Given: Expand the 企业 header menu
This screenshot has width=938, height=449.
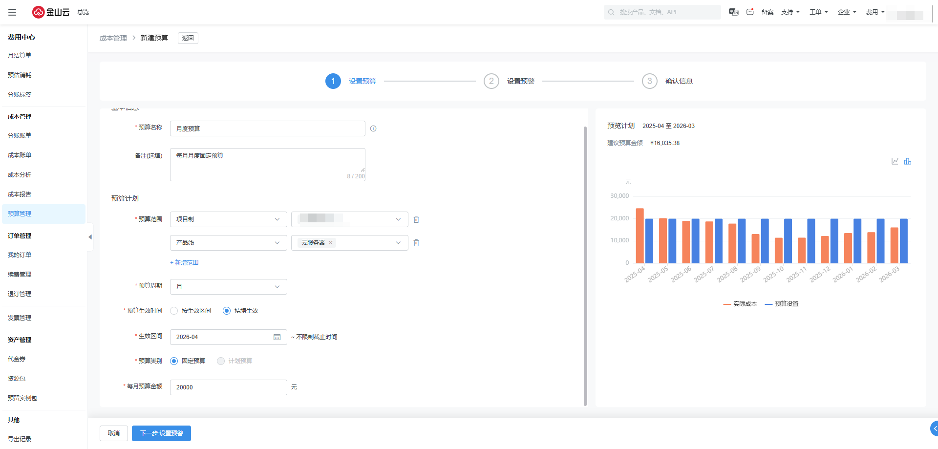Looking at the screenshot, I should click(x=847, y=12).
